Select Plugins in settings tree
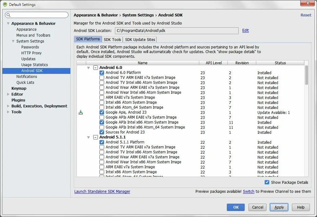 pyautogui.click(x=18, y=100)
